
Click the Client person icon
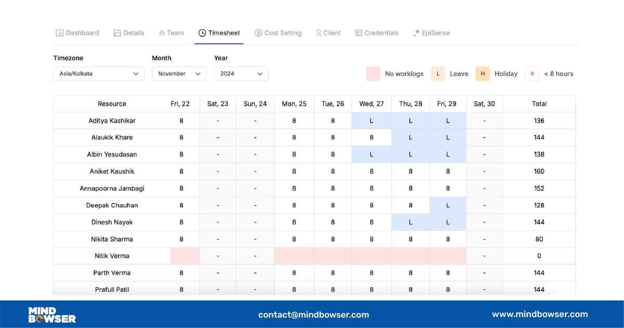pyautogui.click(x=318, y=33)
